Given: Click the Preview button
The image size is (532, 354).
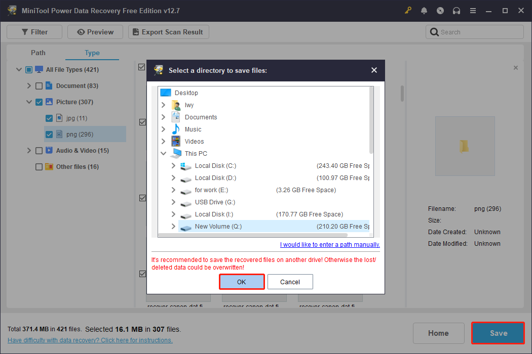Looking at the screenshot, I should point(95,31).
